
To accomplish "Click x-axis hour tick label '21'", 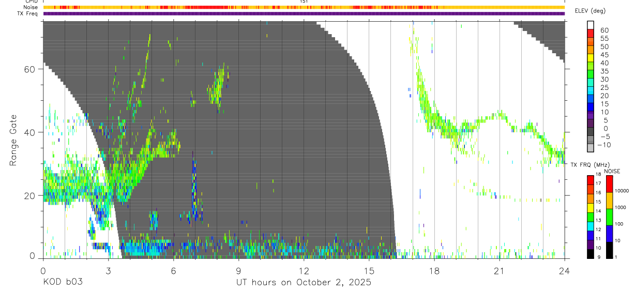I will click(500, 271).
